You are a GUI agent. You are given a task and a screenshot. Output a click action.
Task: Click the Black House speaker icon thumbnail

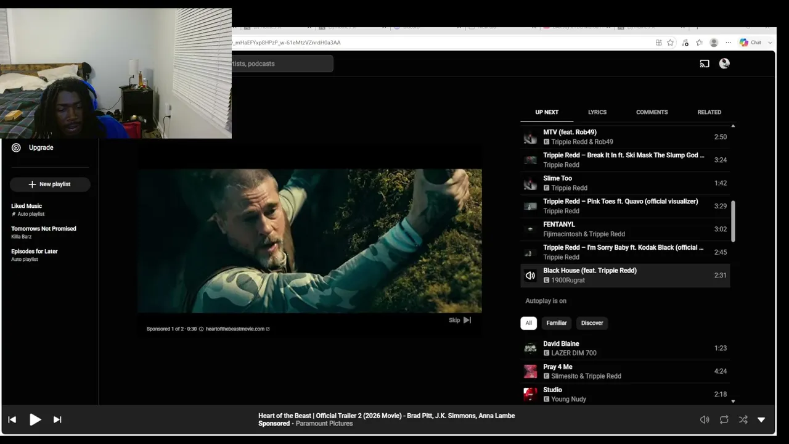[530, 276]
